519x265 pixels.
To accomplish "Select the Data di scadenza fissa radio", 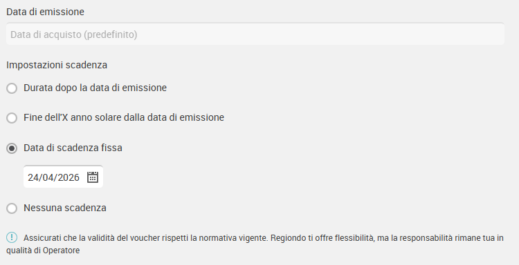I will click(12, 148).
